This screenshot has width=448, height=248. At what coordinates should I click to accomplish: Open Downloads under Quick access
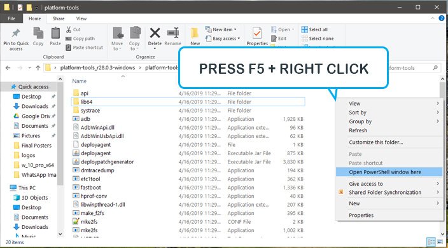point(35,106)
